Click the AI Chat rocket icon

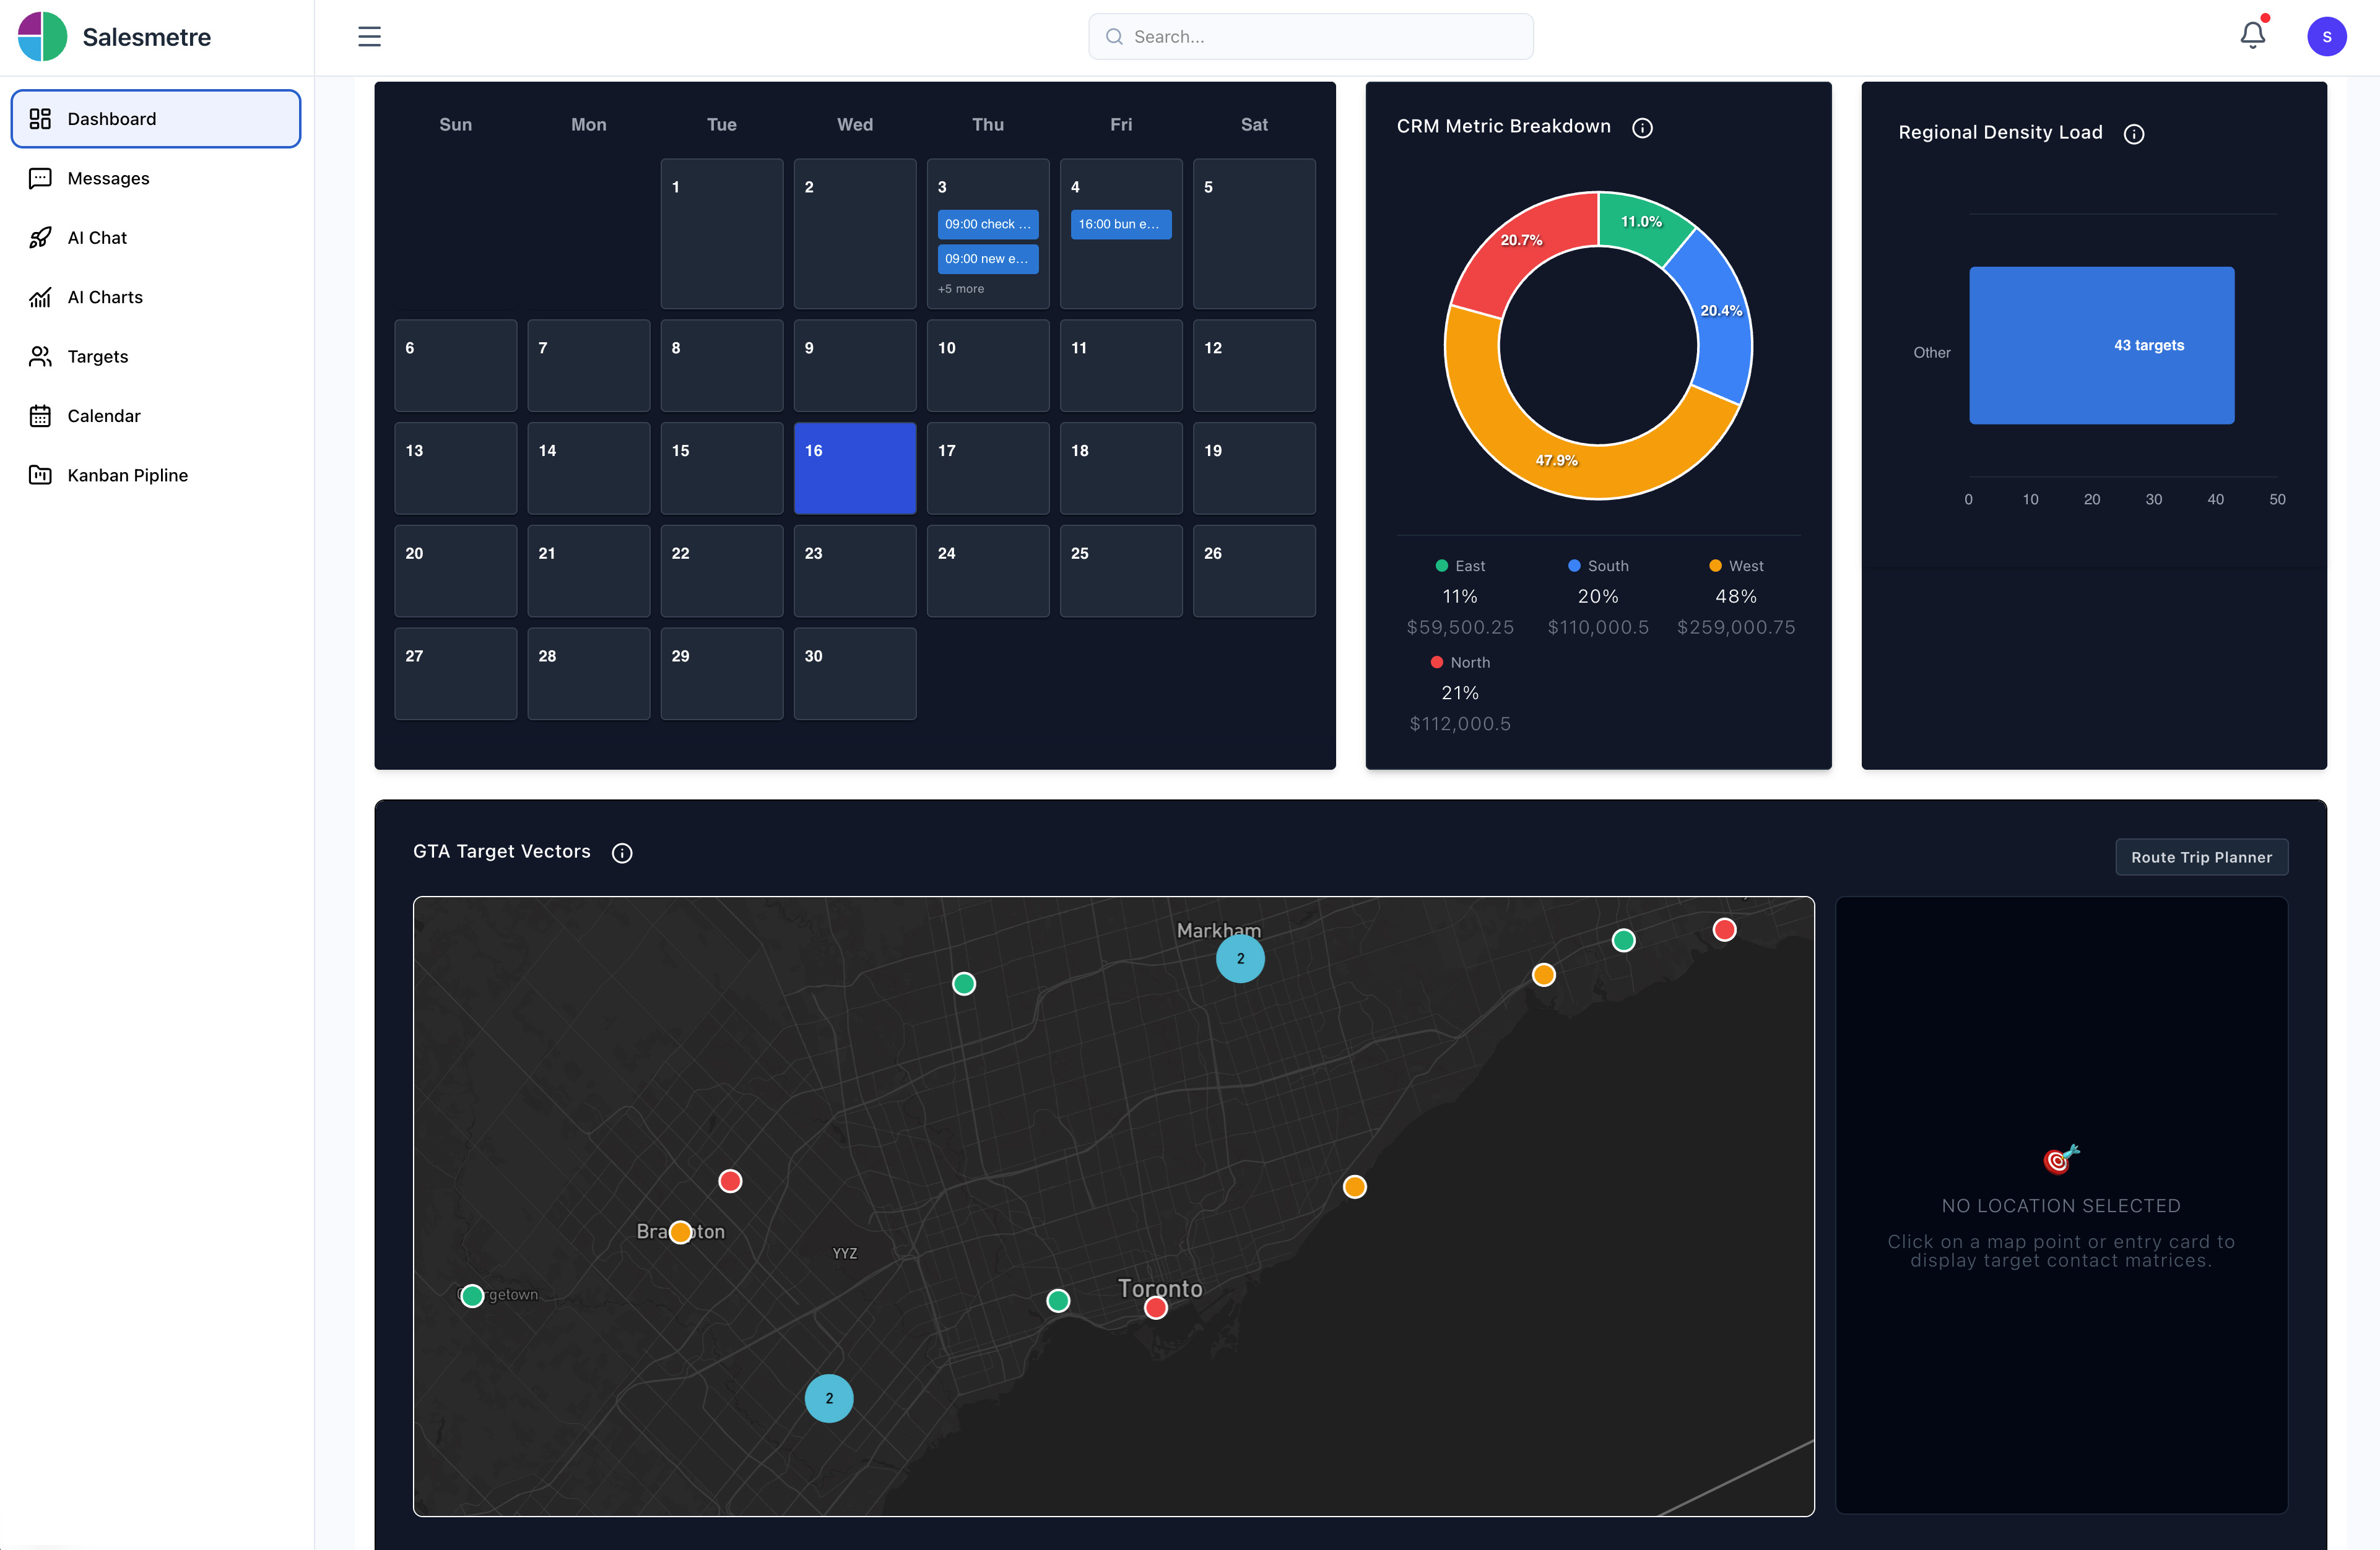pyautogui.click(x=40, y=238)
